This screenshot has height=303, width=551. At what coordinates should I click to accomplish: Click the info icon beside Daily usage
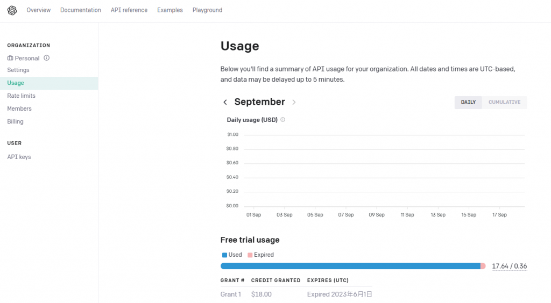pyautogui.click(x=282, y=120)
